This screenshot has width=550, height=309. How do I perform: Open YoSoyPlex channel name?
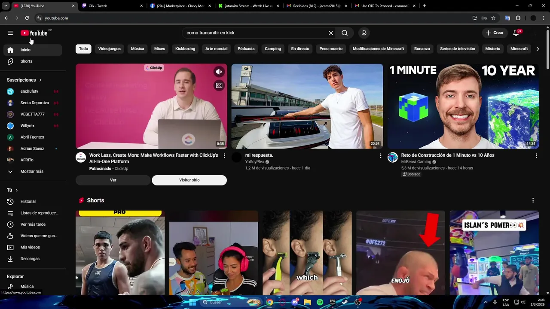[254, 162]
